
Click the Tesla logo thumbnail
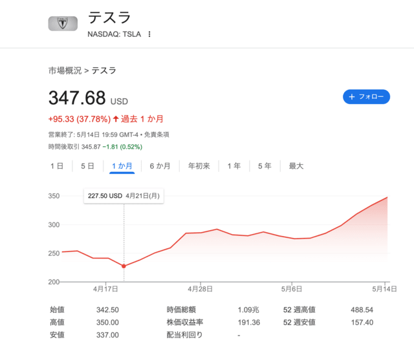coord(63,23)
